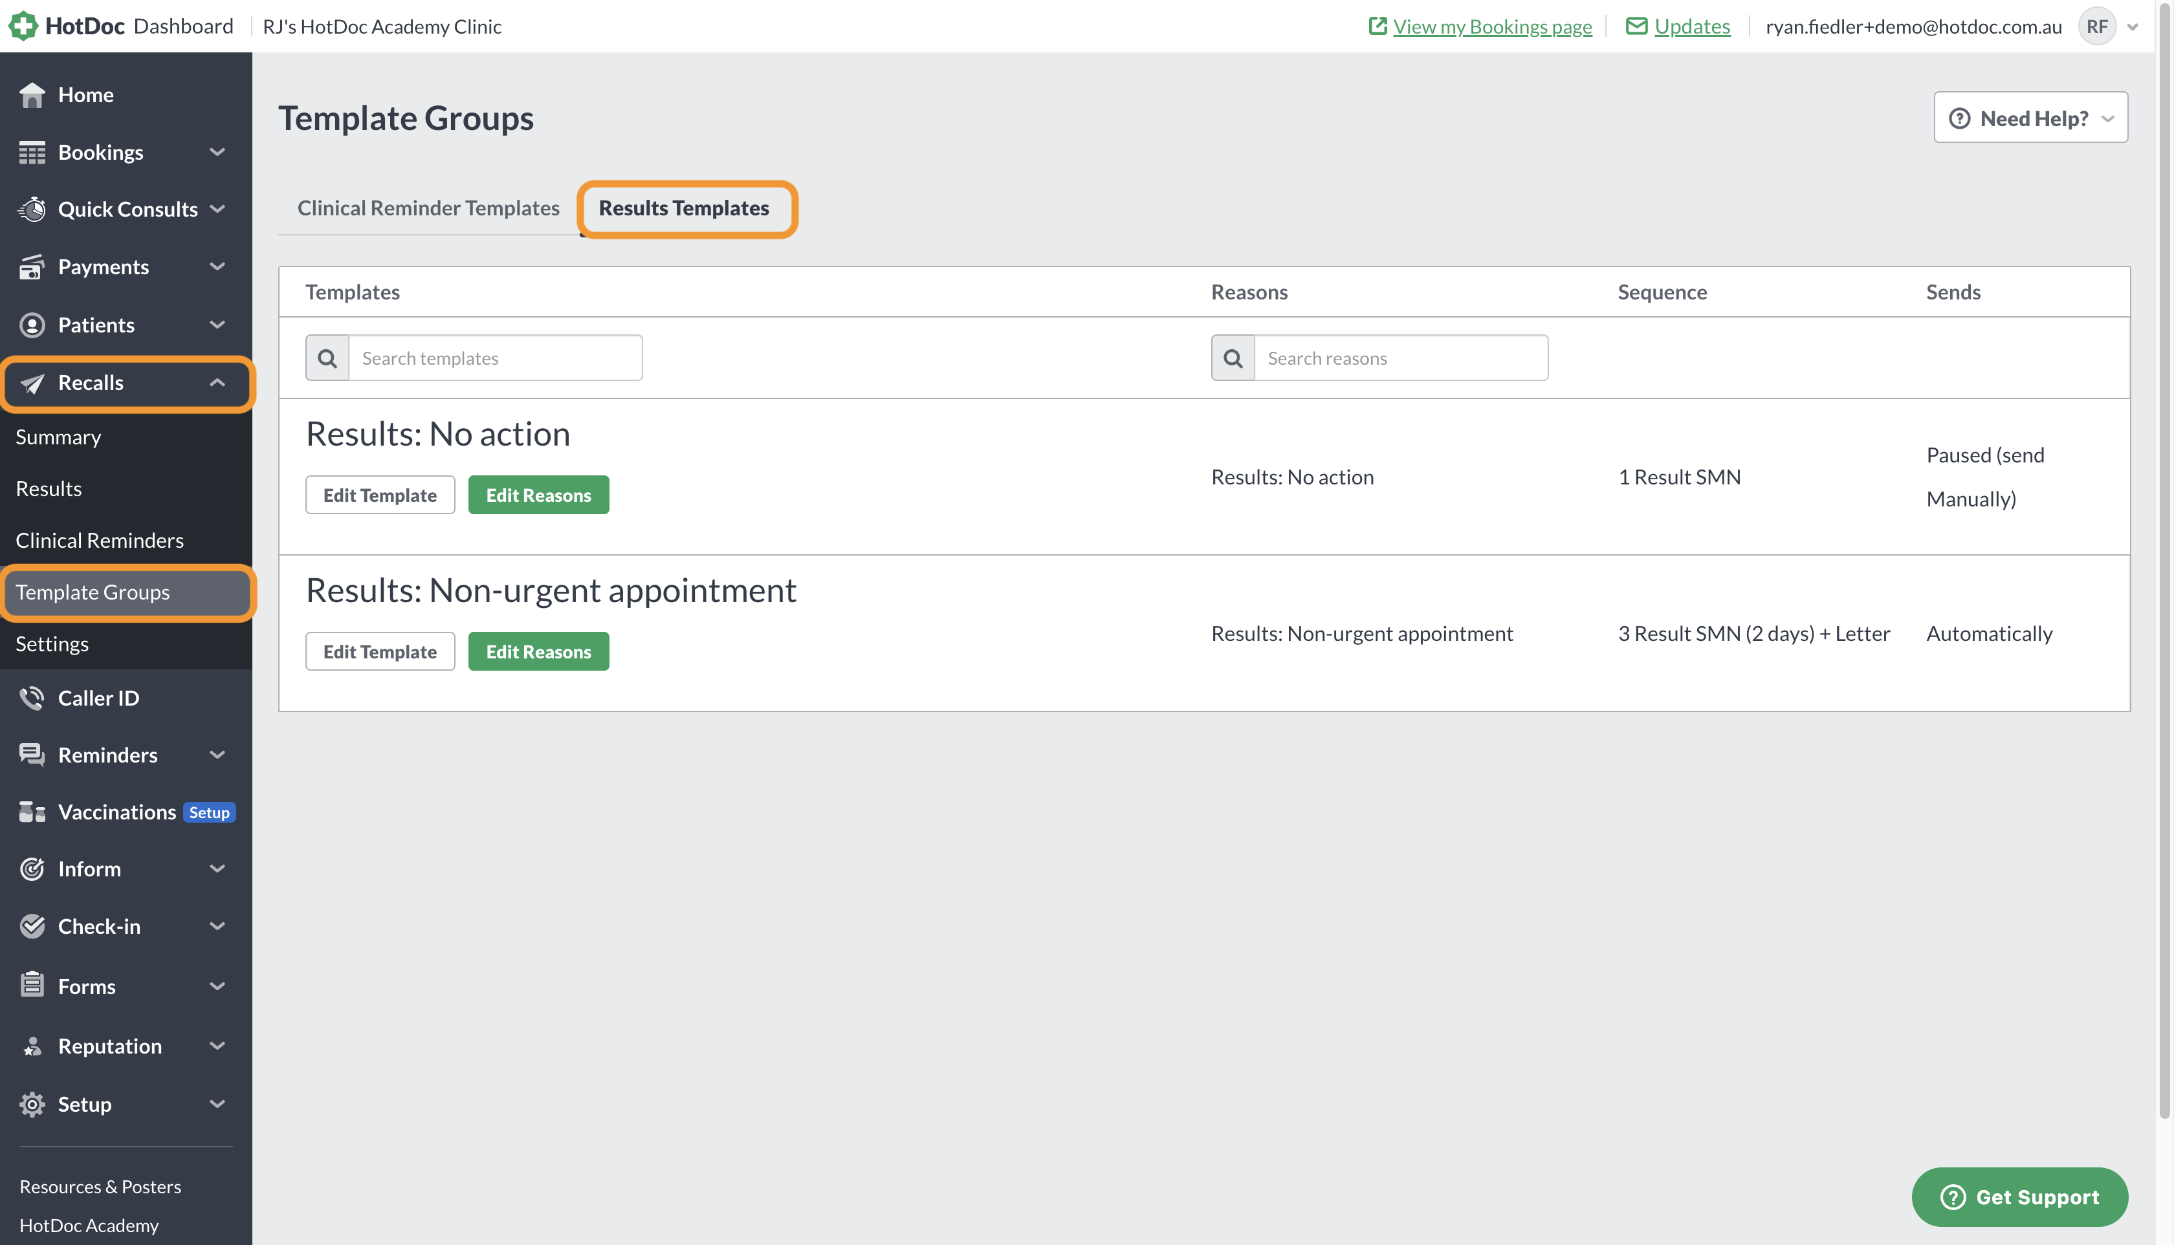This screenshot has height=1245, width=2174.
Task: Click the question mark icon in Need Help
Action: pos(1959,118)
